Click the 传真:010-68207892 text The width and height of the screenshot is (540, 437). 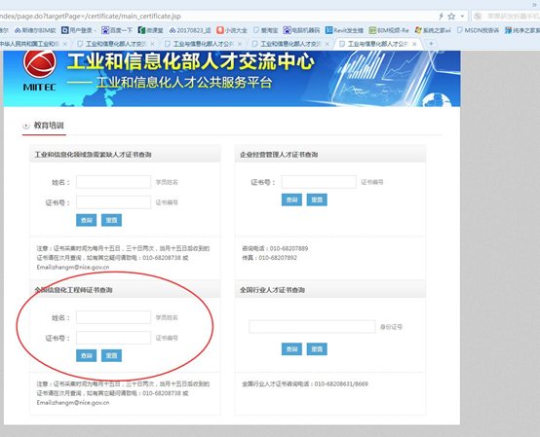pos(269,258)
